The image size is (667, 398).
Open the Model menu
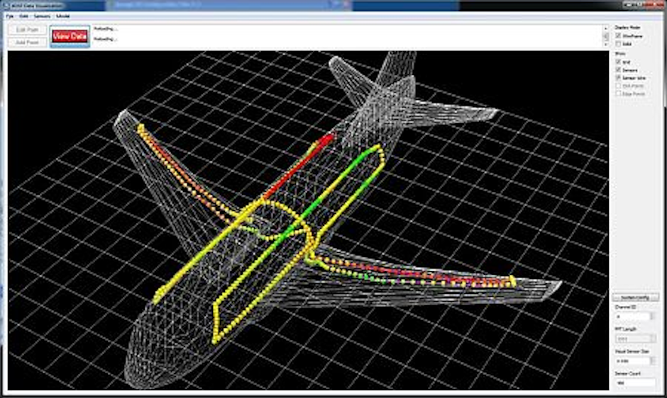click(63, 16)
